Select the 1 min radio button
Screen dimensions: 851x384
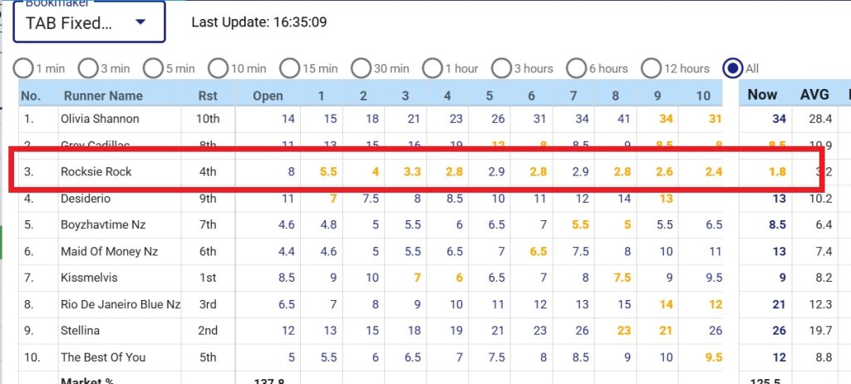24,68
